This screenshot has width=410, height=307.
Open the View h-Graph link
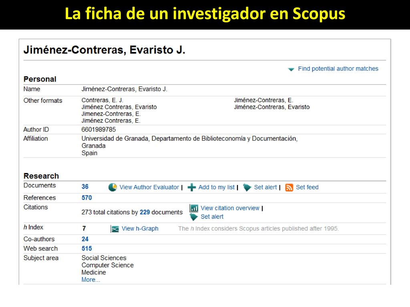coord(140,229)
